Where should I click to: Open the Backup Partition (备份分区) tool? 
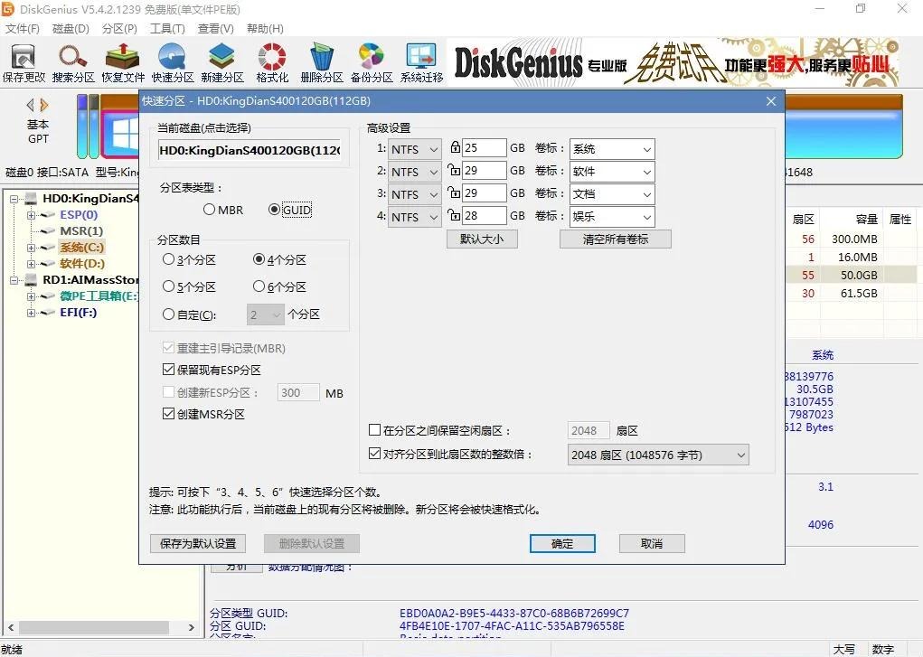[x=372, y=63]
